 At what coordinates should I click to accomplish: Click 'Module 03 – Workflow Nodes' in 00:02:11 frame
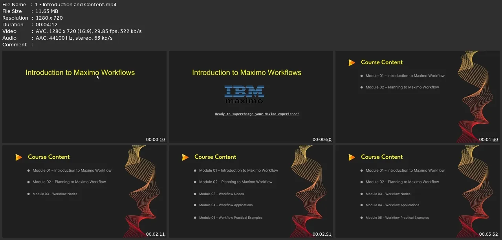click(55, 194)
